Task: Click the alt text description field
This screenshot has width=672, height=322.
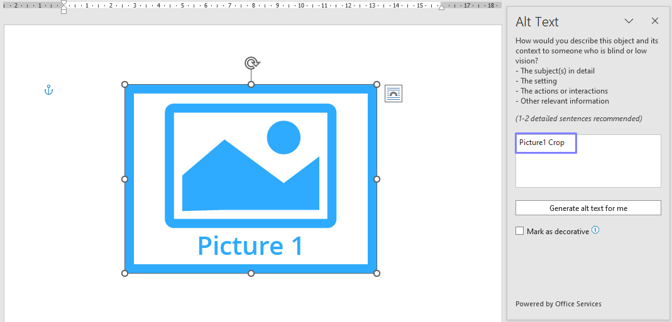Action: point(588,161)
